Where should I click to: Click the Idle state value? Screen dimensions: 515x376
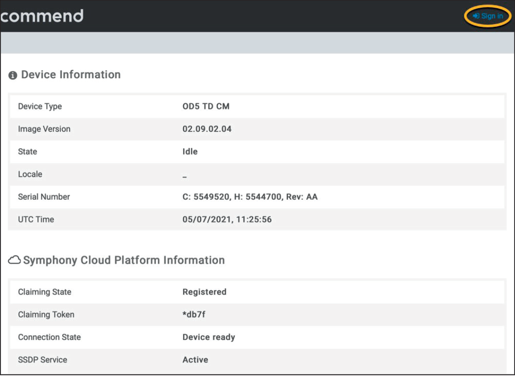[190, 152]
